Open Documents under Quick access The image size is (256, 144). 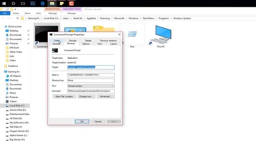(16, 39)
